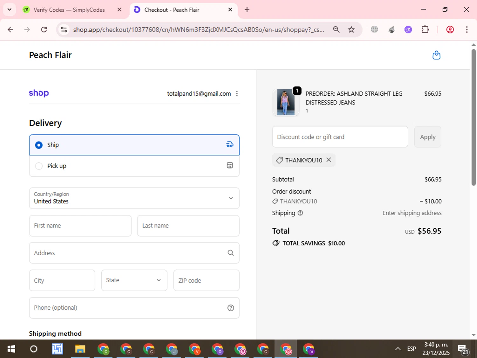Click the First name field
The image size is (477, 358).
[x=80, y=226]
